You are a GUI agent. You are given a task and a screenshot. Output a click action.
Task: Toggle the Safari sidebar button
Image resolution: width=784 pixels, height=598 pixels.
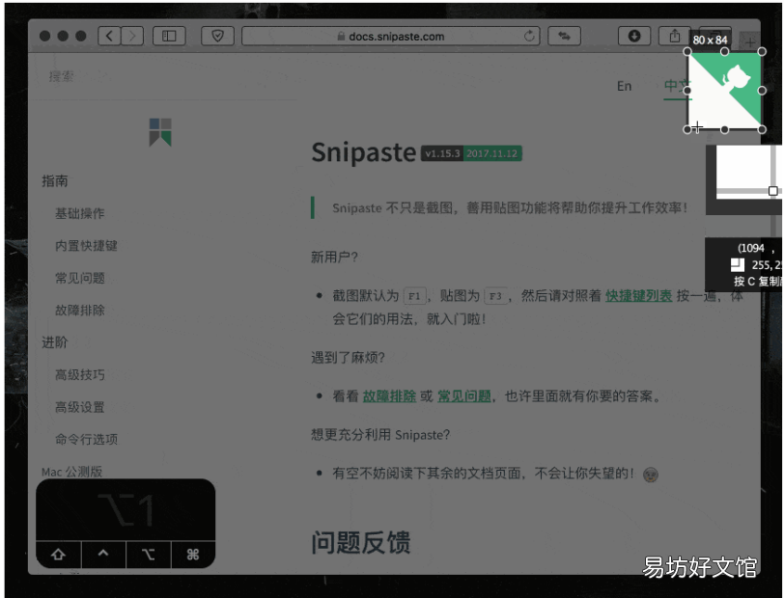[169, 36]
